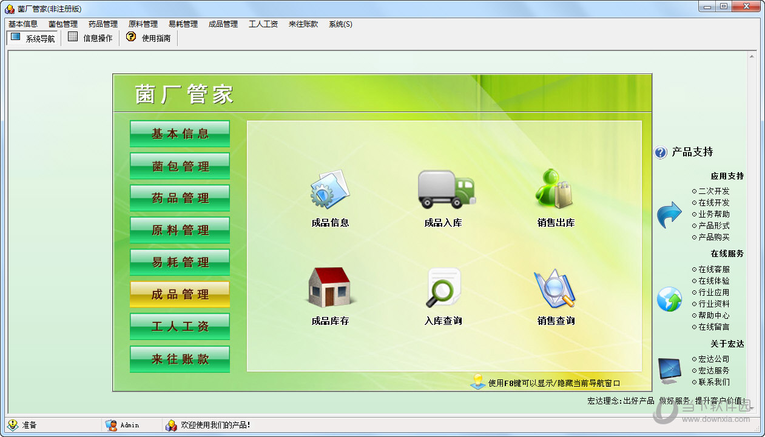Click the globe 在线服务 icon
Image resolution: width=765 pixels, height=437 pixels.
(x=669, y=299)
